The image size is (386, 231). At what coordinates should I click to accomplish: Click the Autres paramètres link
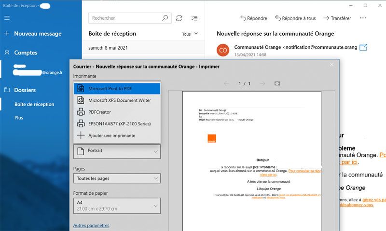click(91, 225)
